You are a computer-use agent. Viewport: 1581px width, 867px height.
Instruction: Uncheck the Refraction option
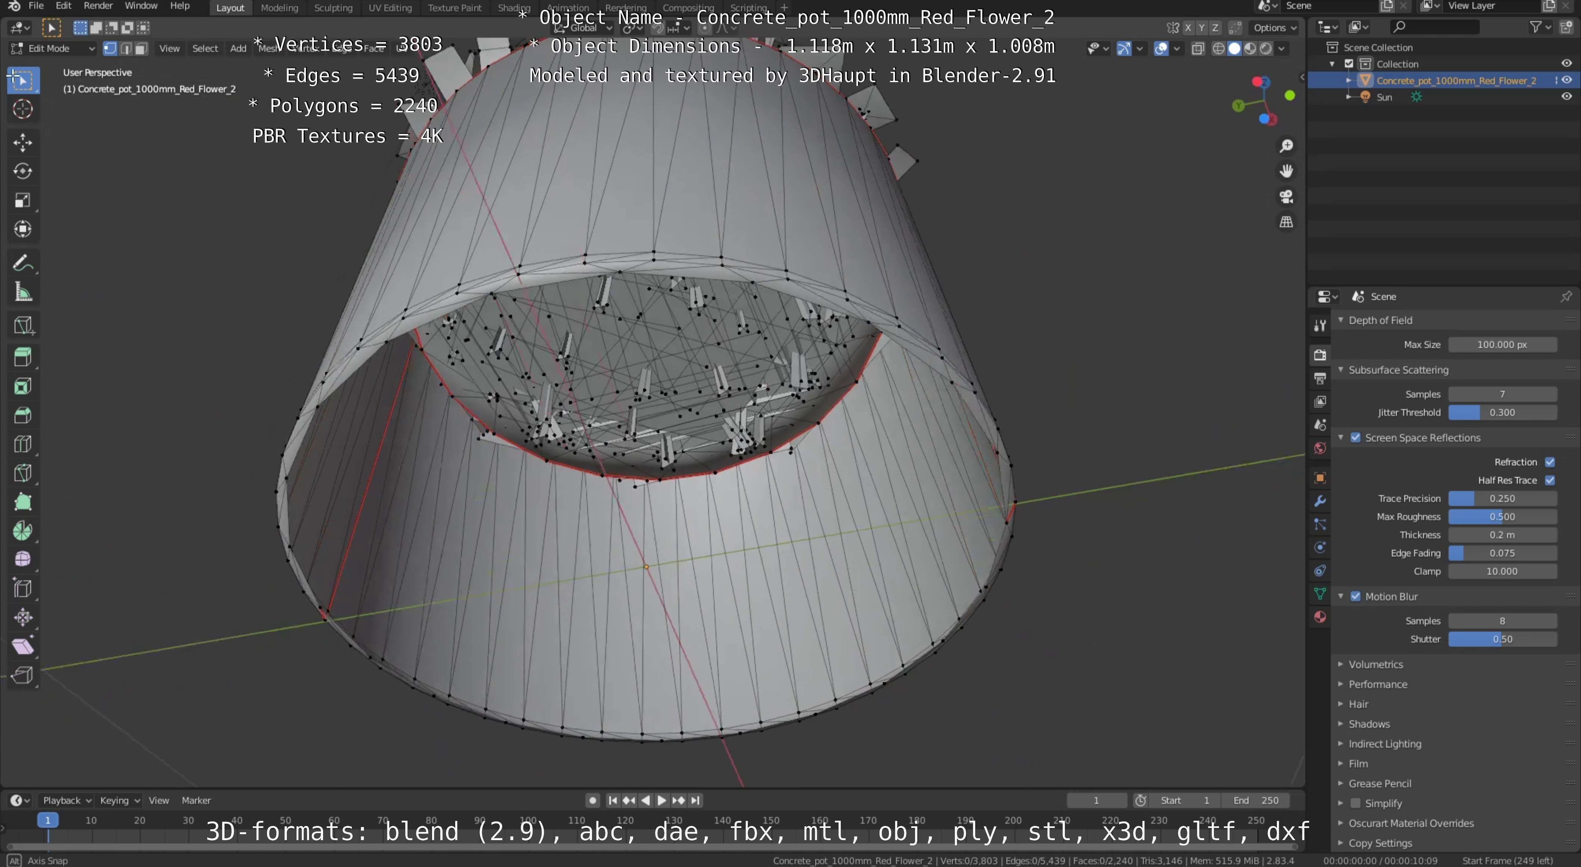[1550, 462]
